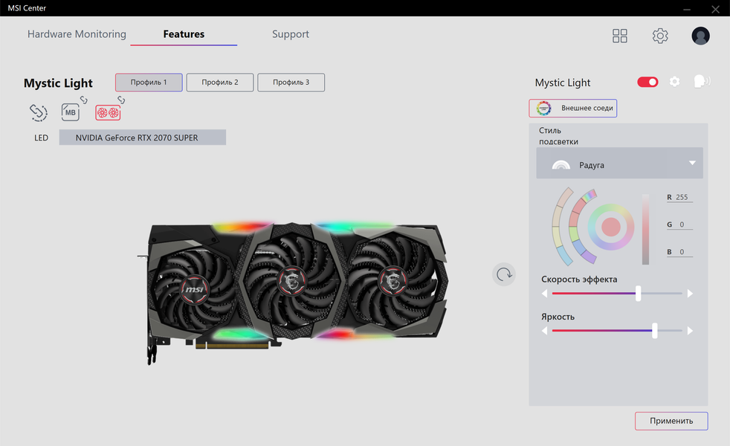Click the Яркость slider handle
The height and width of the screenshot is (446, 730).
pos(655,331)
